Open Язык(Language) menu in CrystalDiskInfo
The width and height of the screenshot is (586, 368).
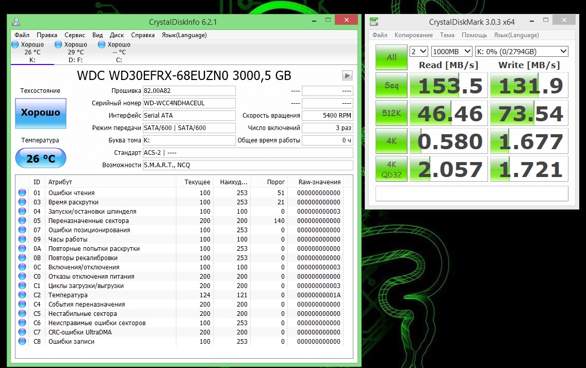click(184, 35)
